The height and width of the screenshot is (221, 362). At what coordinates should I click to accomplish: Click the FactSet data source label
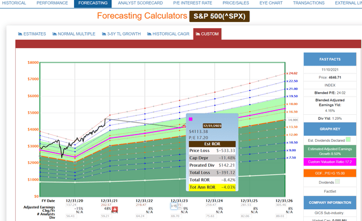click(x=330, y=191)
